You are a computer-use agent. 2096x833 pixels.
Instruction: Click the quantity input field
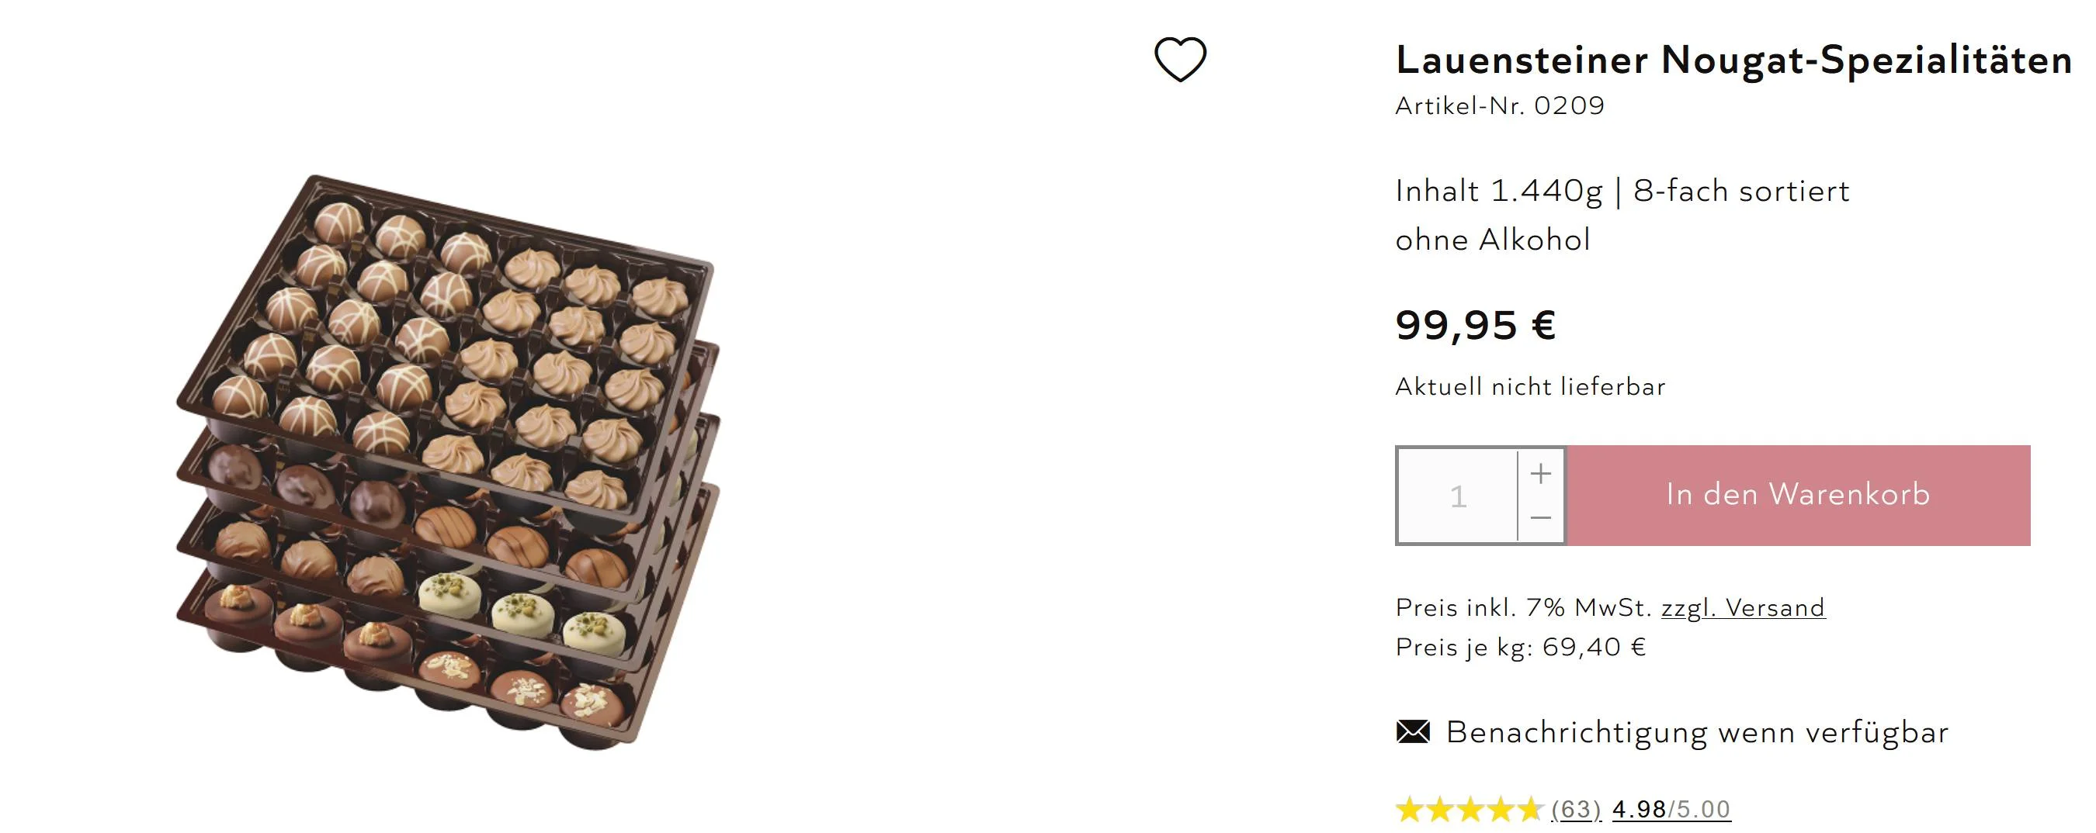1457,496
